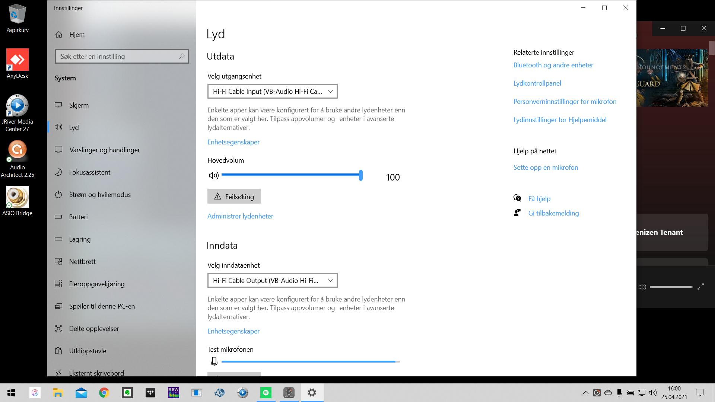
Task: Select Varslinger og handlinger in sidebar
Action: pos(104,150)
